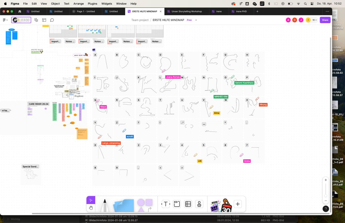The width and height of the screenshot is (345, 223).
Task: Select the number 8 drawing card
Action: [102, 175]
